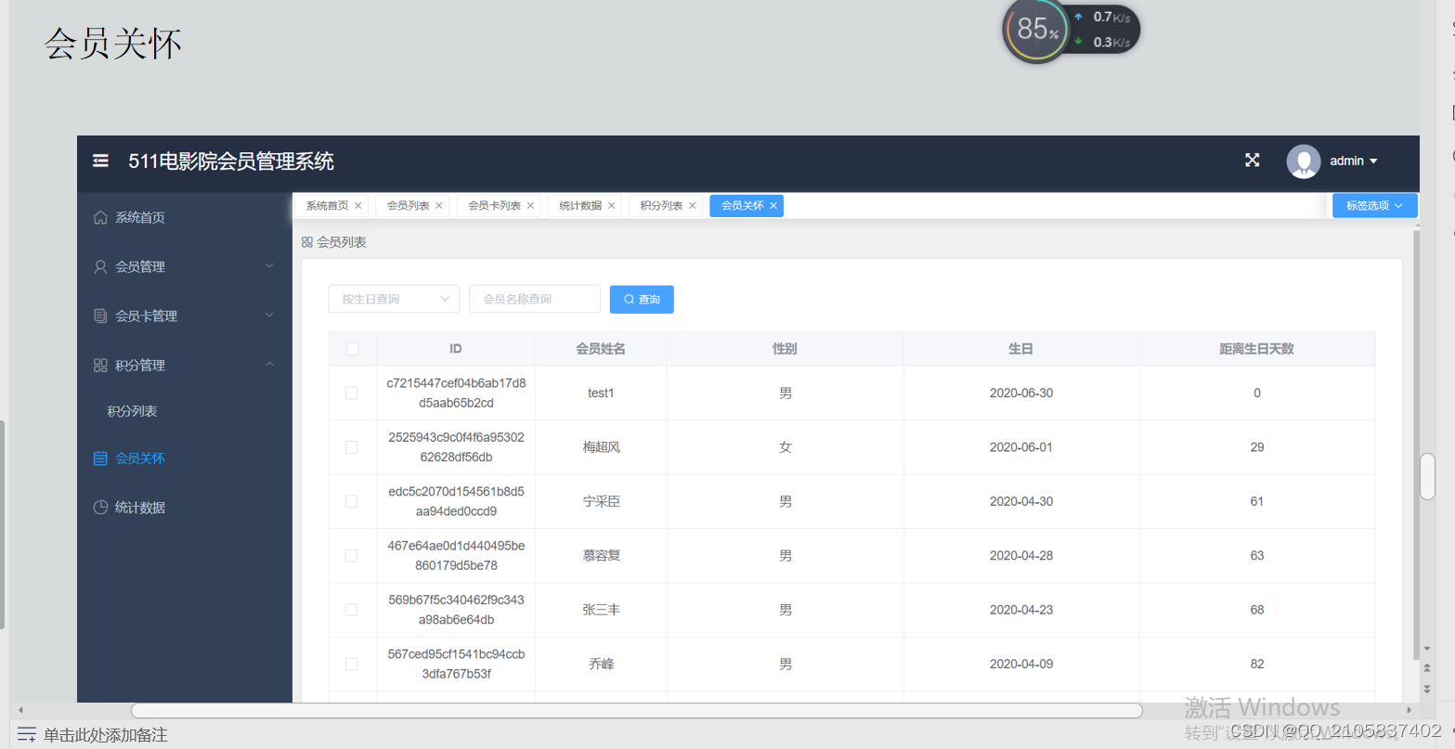Close the 会员卡列表 tab
Image resolution: width=1455 pixels, height=749 pixels.
[531, 206]
